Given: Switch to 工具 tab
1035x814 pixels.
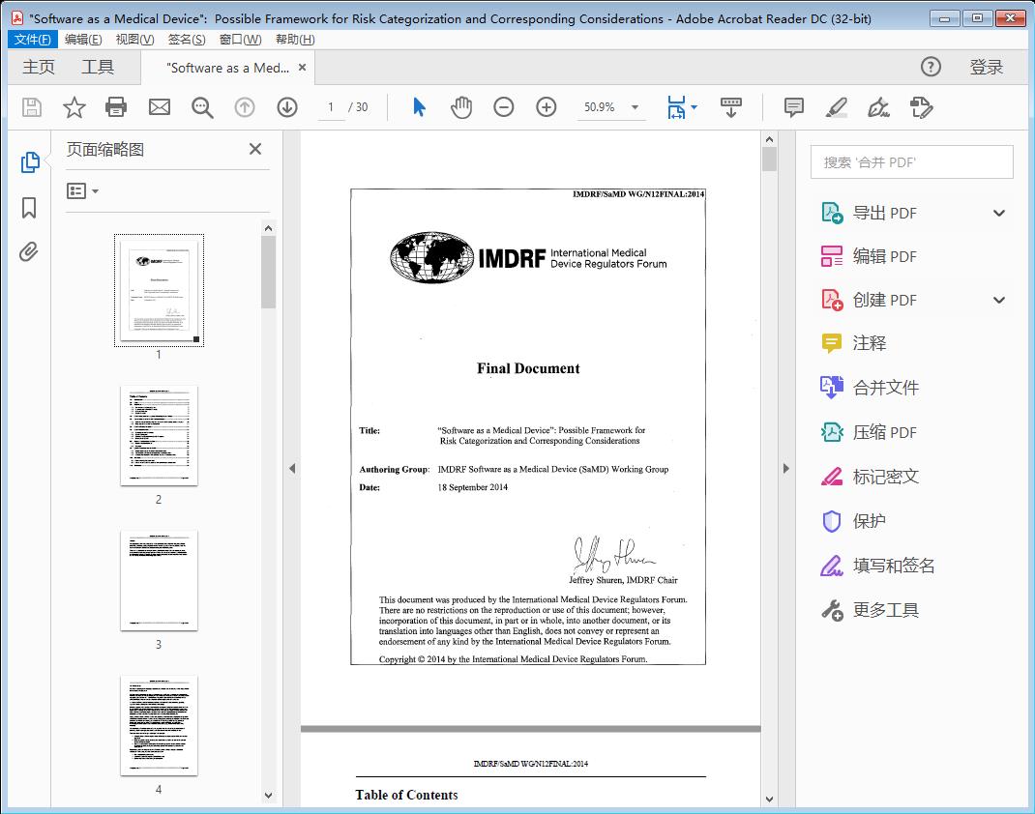Looking at the screenshot, I should click(x=98, y=68).
